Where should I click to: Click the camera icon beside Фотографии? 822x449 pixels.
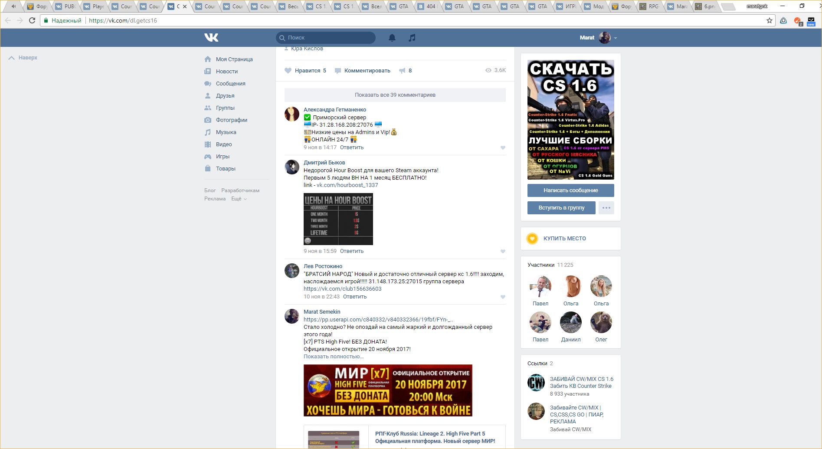pos(208,120)
